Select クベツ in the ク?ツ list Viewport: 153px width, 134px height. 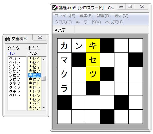pos(15,87)
